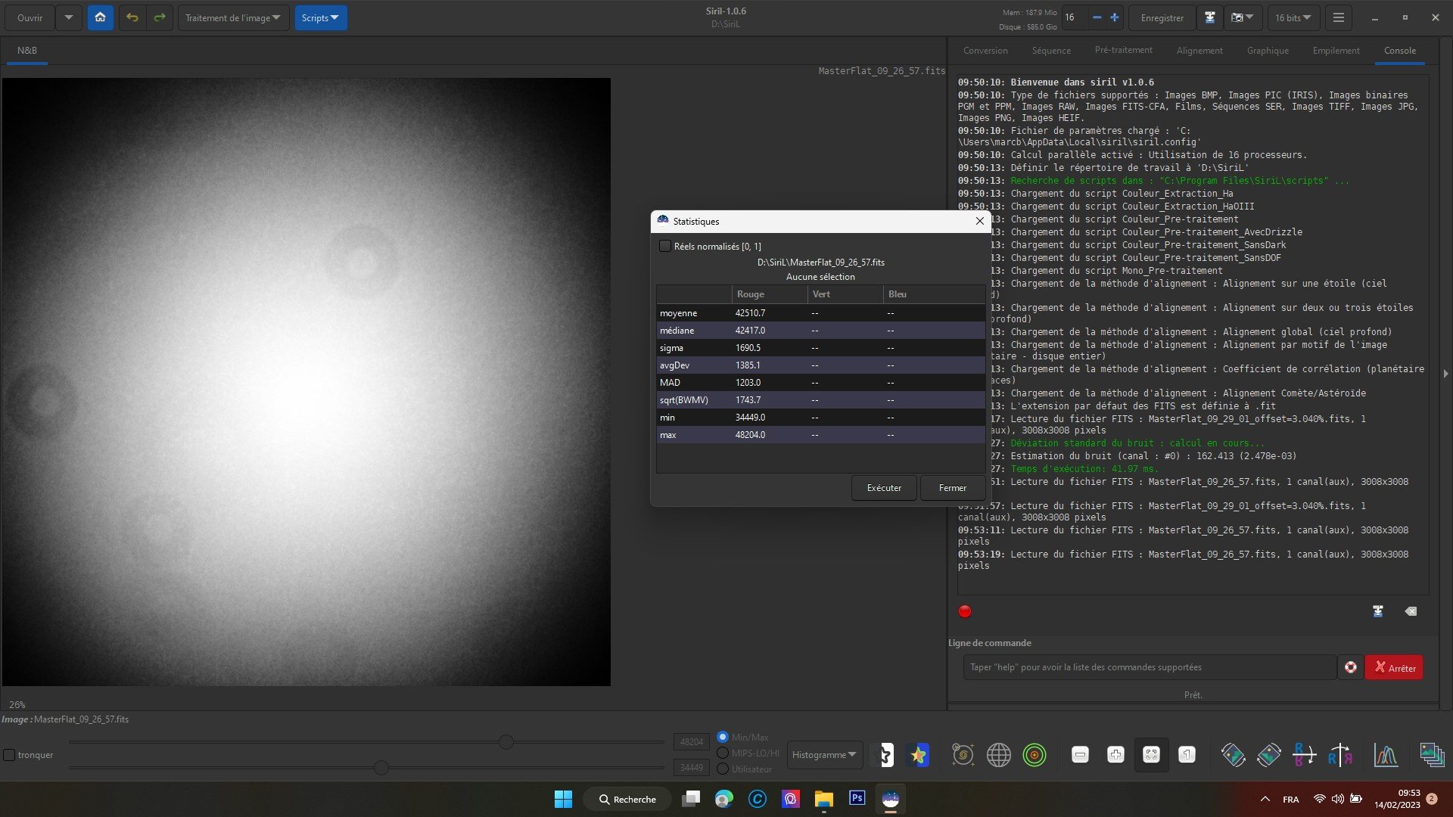Rotate image clockwise icon
This screenshot has width=1453, height=817.
point(1268,755)
